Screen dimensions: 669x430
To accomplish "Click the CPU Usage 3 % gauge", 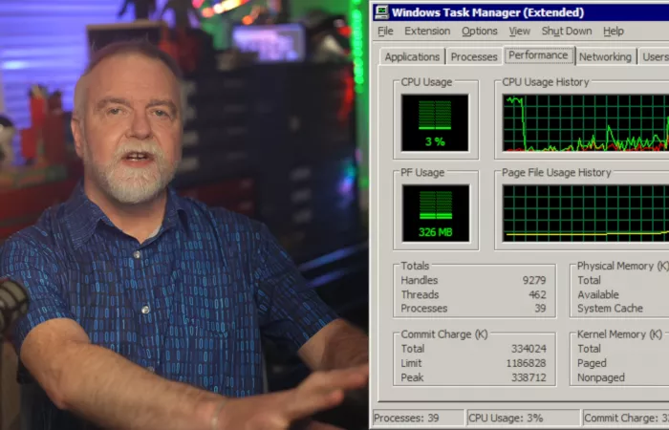I will coord(435,123).
